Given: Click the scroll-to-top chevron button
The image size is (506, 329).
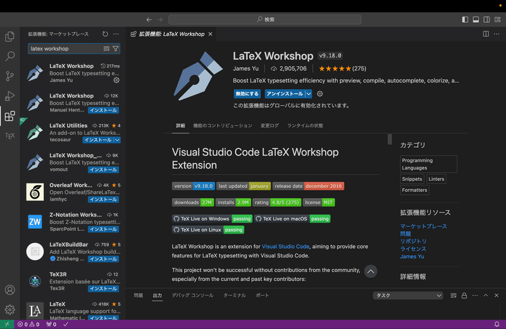Looking at the screenshot, I should pyautogui.click(x=371, y=271).
